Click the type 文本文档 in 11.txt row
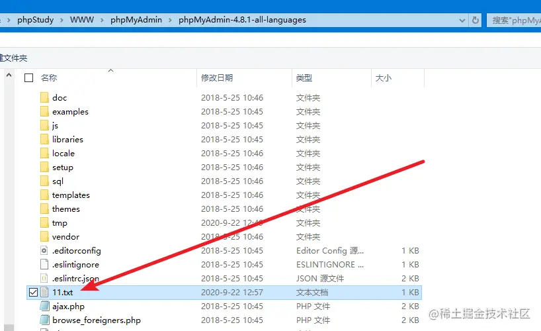 312,293
